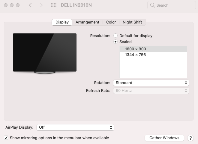Screen dimensions: 198x144
Task: Go forward with the right chevron
Action: click(x=41, y=5)
